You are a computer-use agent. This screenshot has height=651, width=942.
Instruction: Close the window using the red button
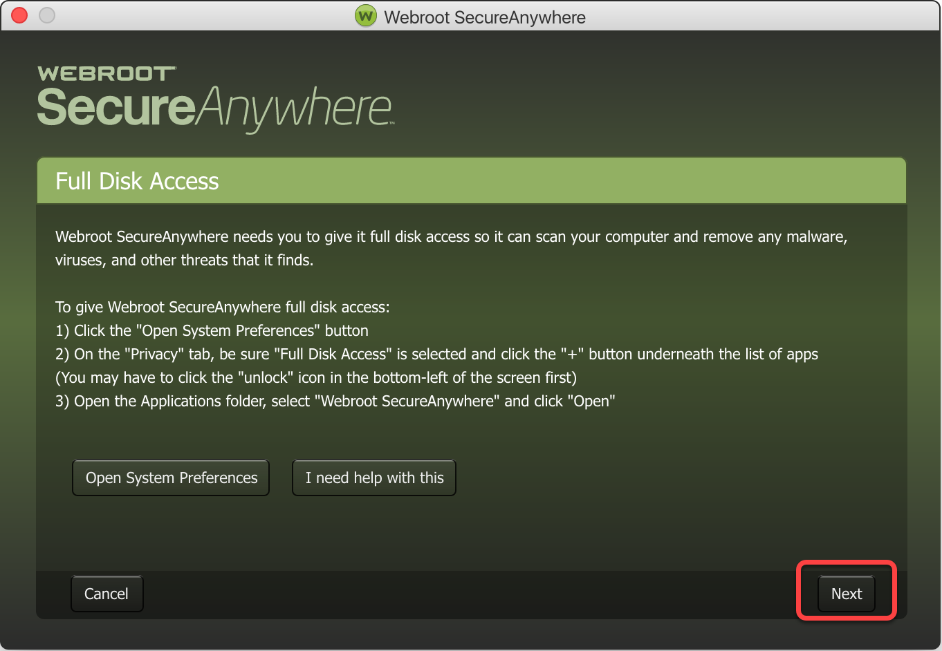pyautogui.click(x=19, y=15)
